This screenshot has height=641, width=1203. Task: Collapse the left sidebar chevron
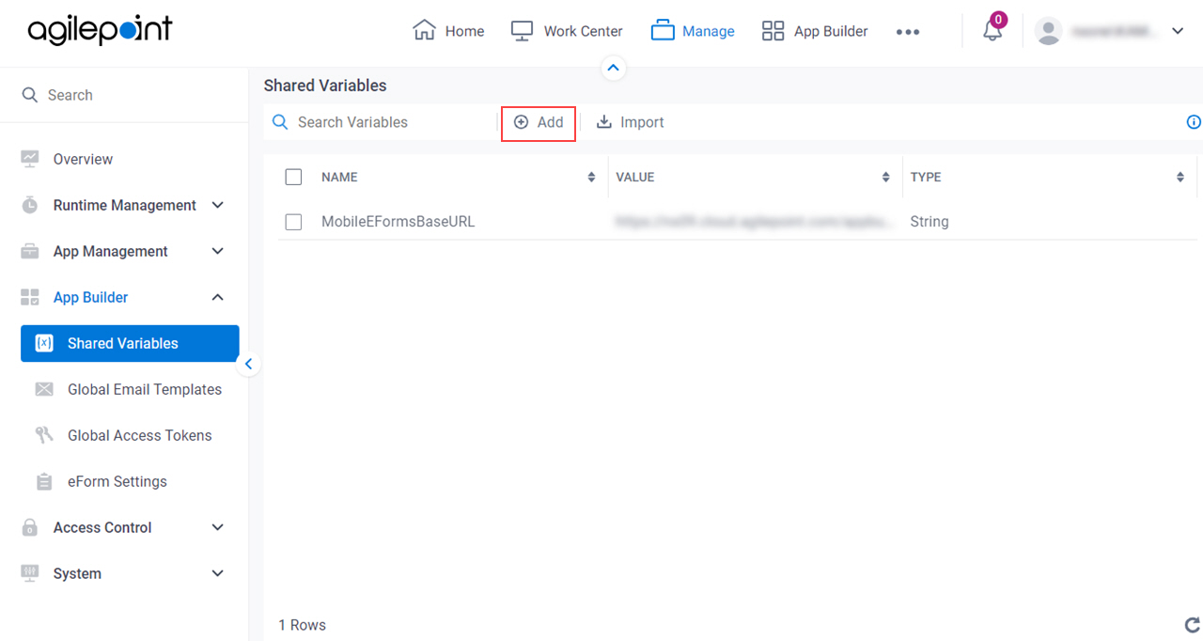click(x=248, y=364)
